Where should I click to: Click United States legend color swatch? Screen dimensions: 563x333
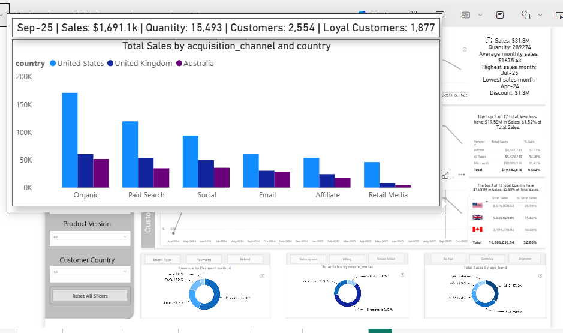(x=53, y=64)
